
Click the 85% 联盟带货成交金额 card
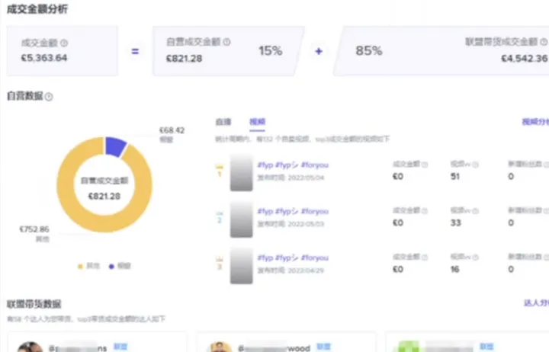tap(441, 51)
